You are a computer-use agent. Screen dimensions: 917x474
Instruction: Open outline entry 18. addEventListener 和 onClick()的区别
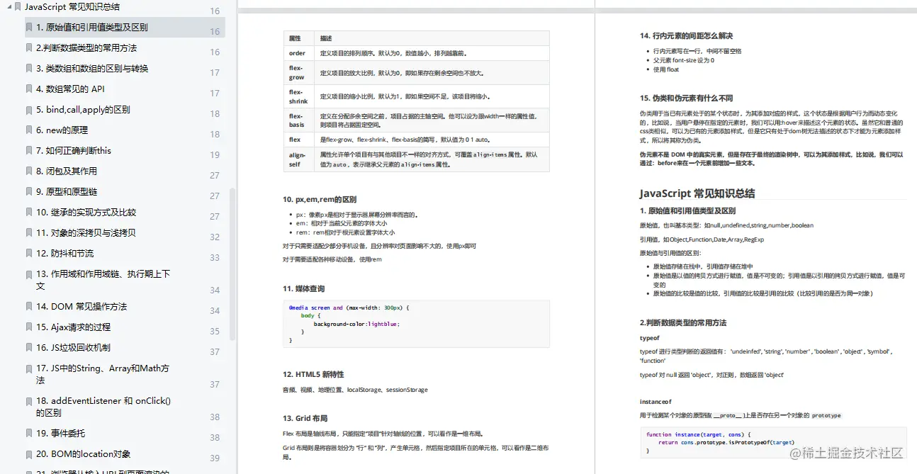(x=103, y=406)
